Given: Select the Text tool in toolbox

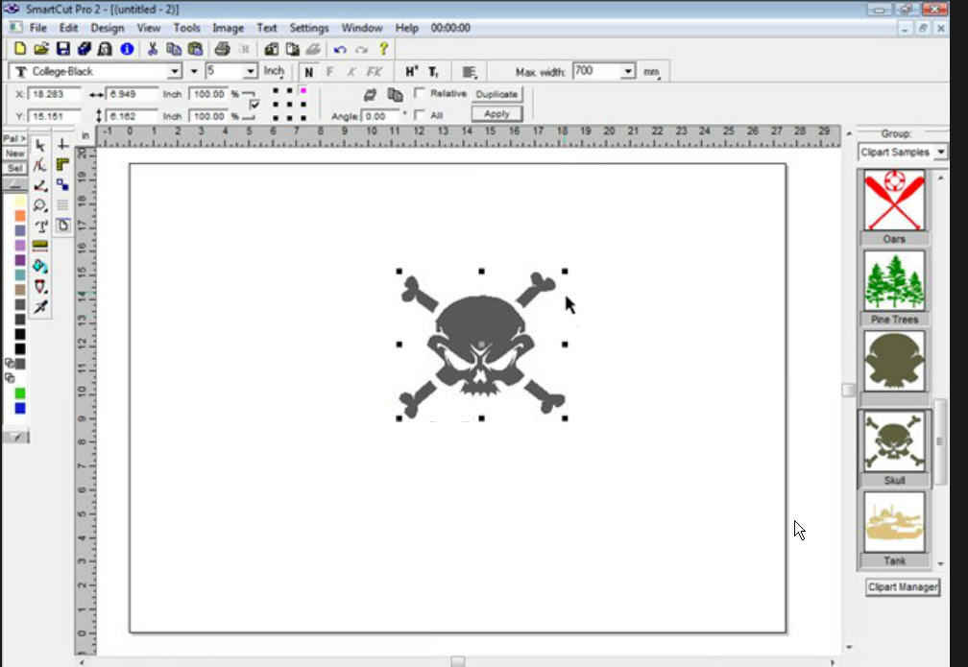Looking at the screenshot, I should (x=40, y=226).
